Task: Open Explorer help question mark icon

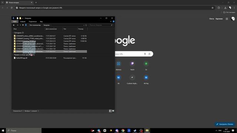Action: [114, 21]
